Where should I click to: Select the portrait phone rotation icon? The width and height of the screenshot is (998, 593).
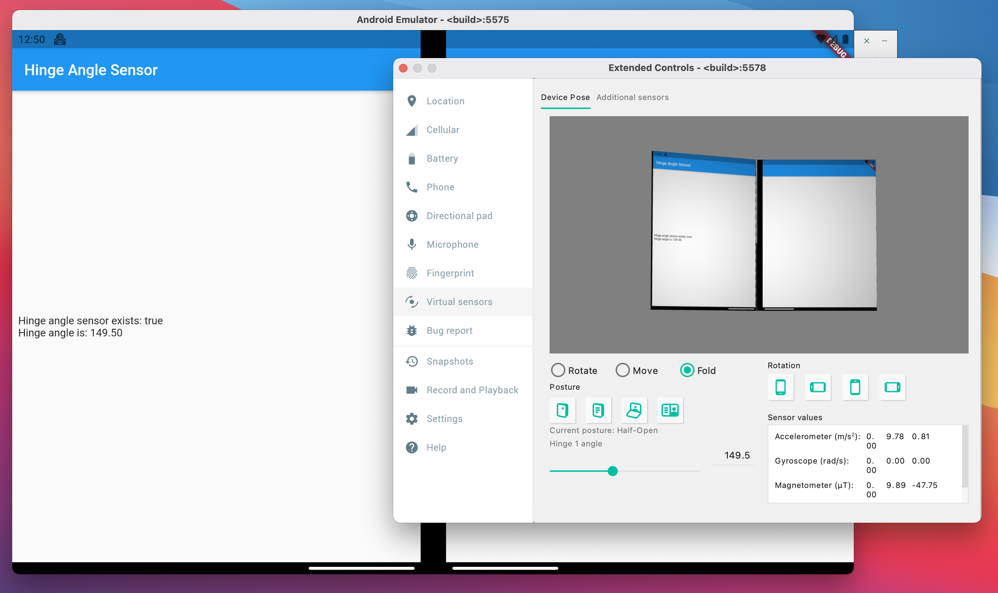780,386
